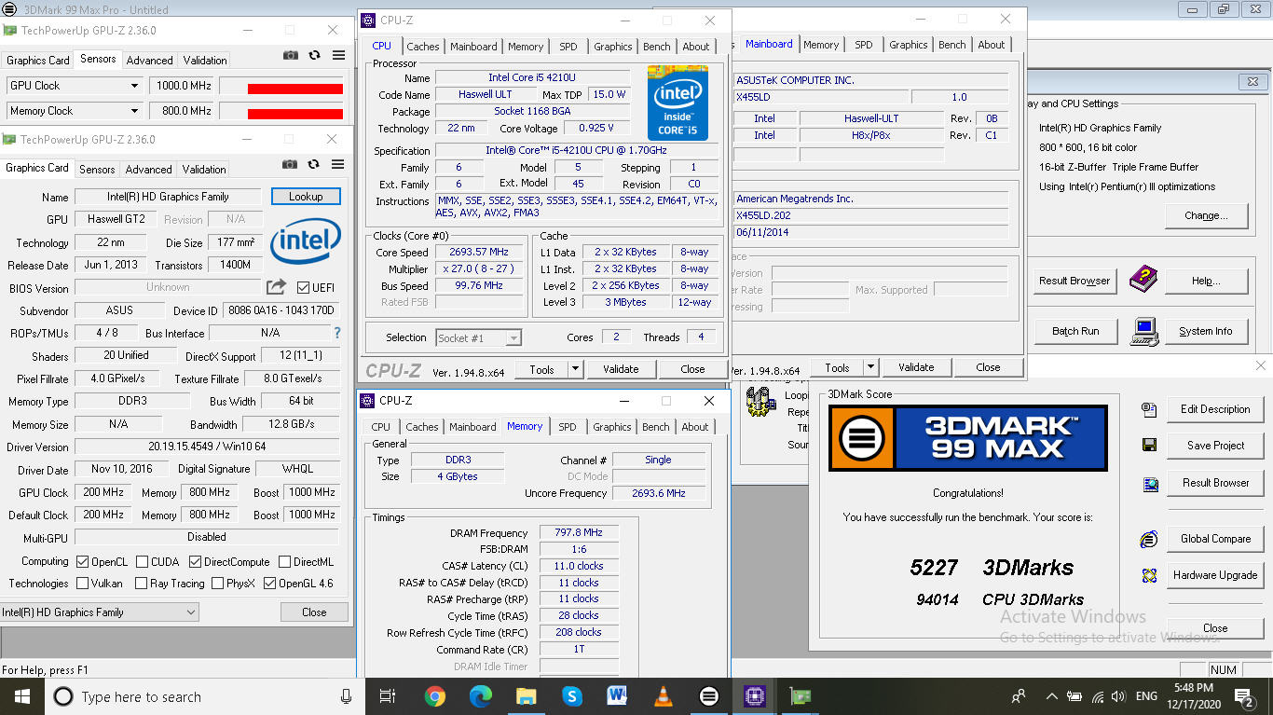Toggle the CUDA checkbox
1273x715 pixels.
[142, 562]
